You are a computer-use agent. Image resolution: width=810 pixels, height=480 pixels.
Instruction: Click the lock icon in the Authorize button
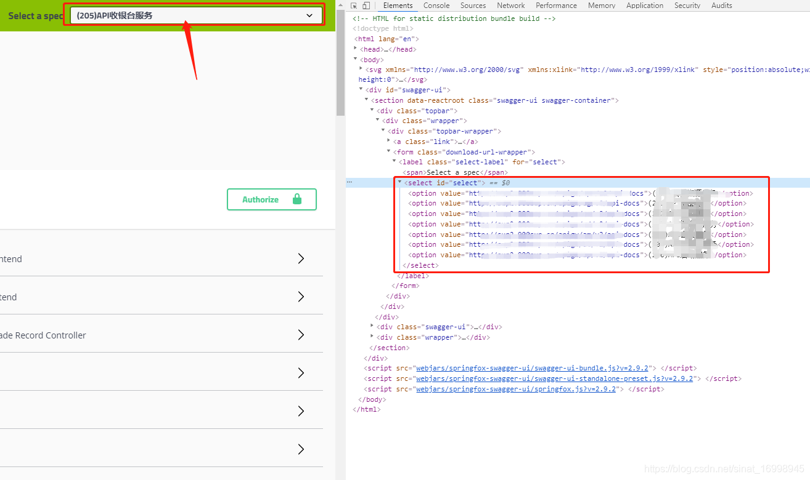(297, 199)
